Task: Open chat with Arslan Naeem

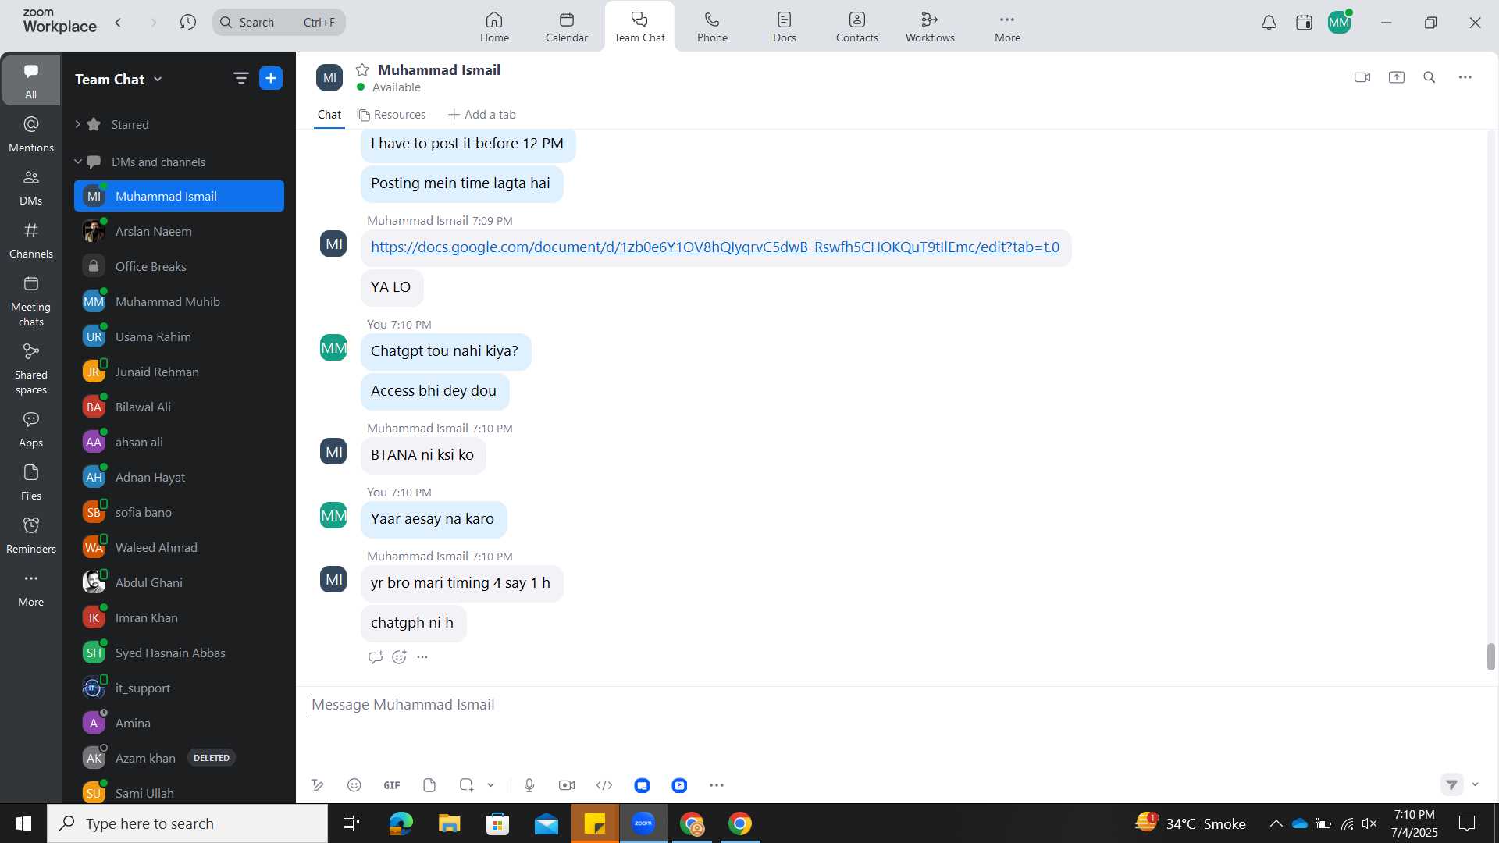Action: pos(179,231)
